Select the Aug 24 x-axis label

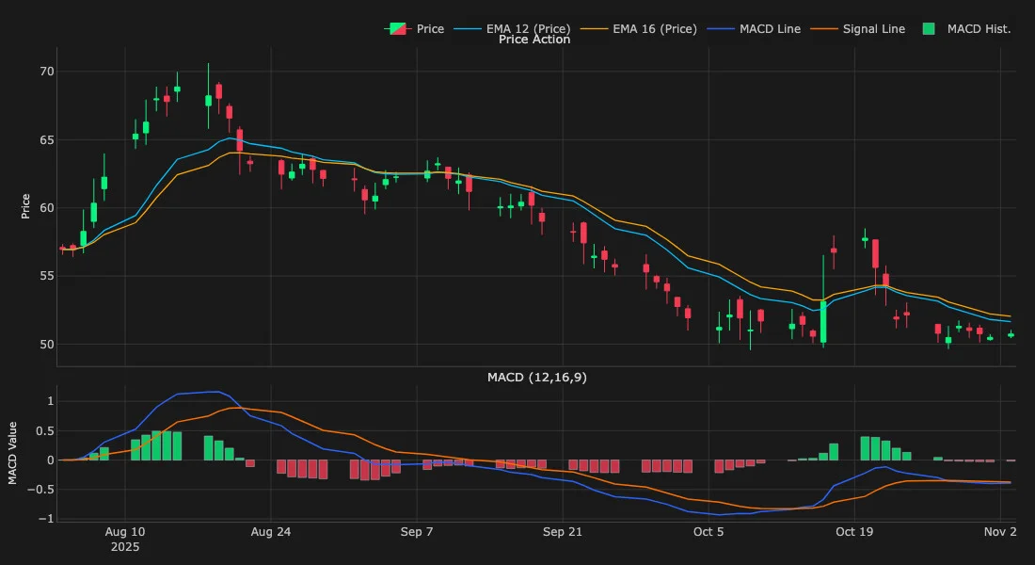(271, 532)
